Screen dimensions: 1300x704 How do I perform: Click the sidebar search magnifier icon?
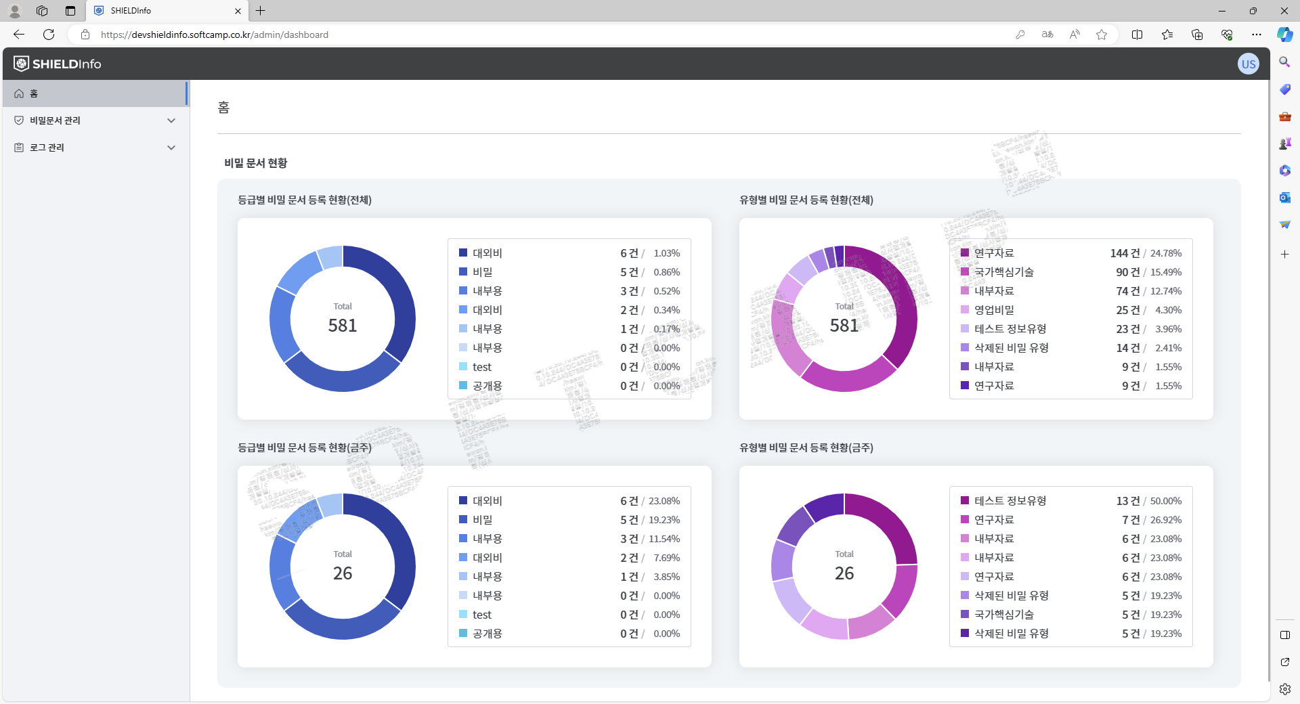tap(1284, 62)
